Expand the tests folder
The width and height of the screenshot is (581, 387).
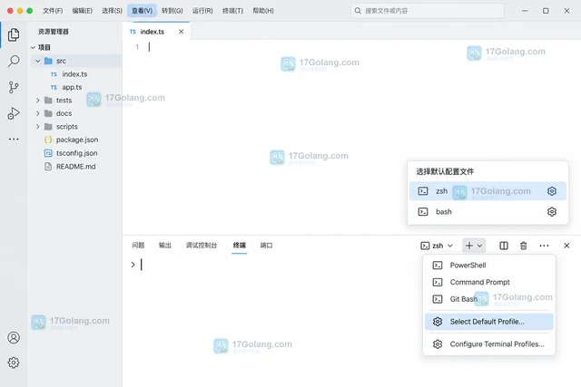38,101
